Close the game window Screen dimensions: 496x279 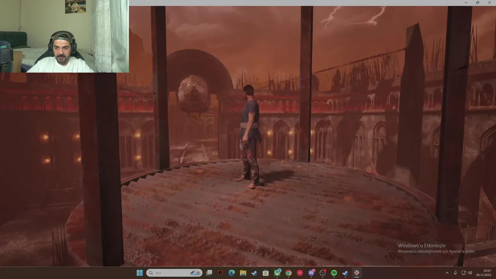489,3
